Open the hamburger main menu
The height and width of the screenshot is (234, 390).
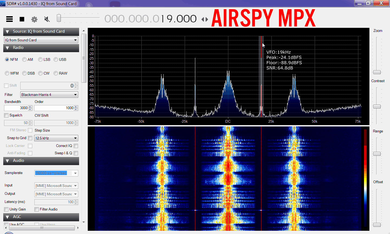coord(9,19)
